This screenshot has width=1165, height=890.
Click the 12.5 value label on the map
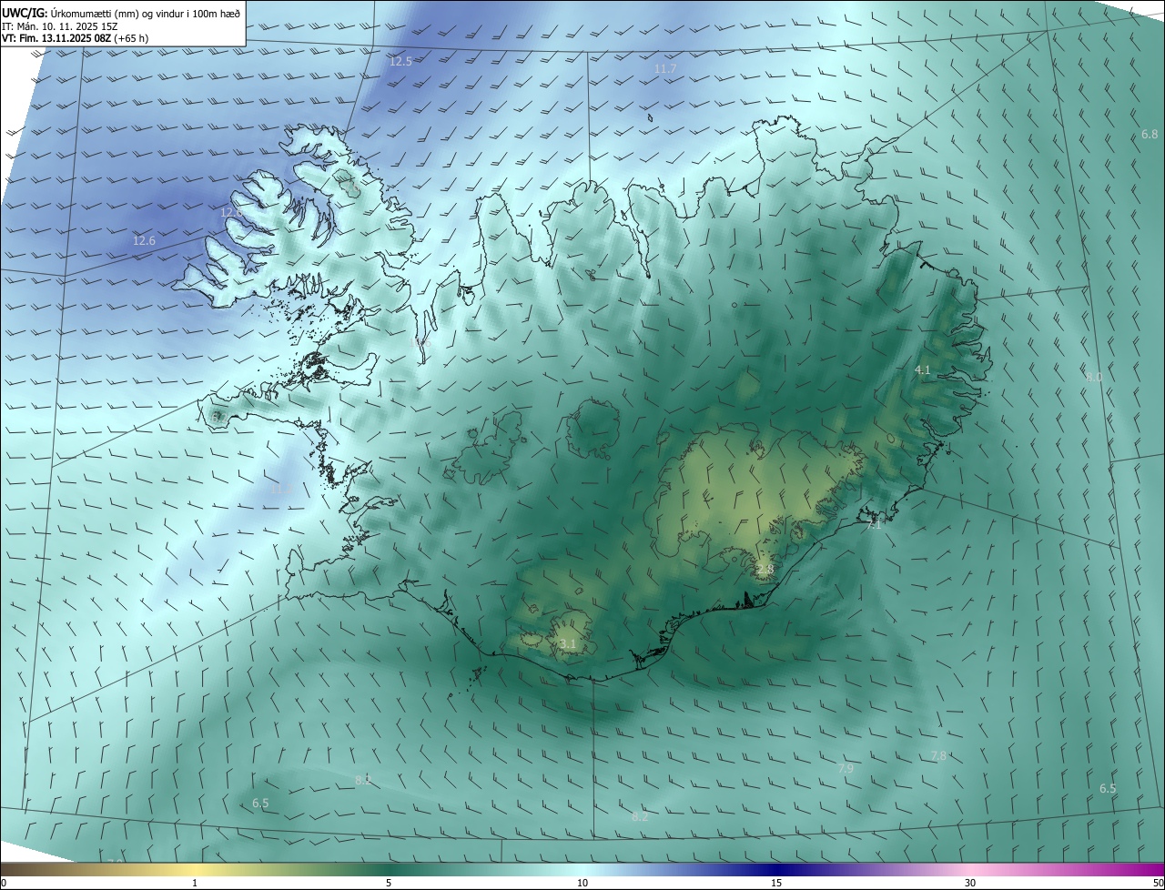pos(400,62)
